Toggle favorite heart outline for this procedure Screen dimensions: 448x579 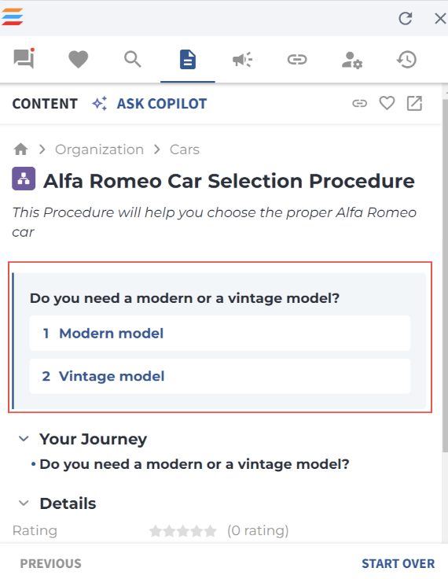point(387,103)
